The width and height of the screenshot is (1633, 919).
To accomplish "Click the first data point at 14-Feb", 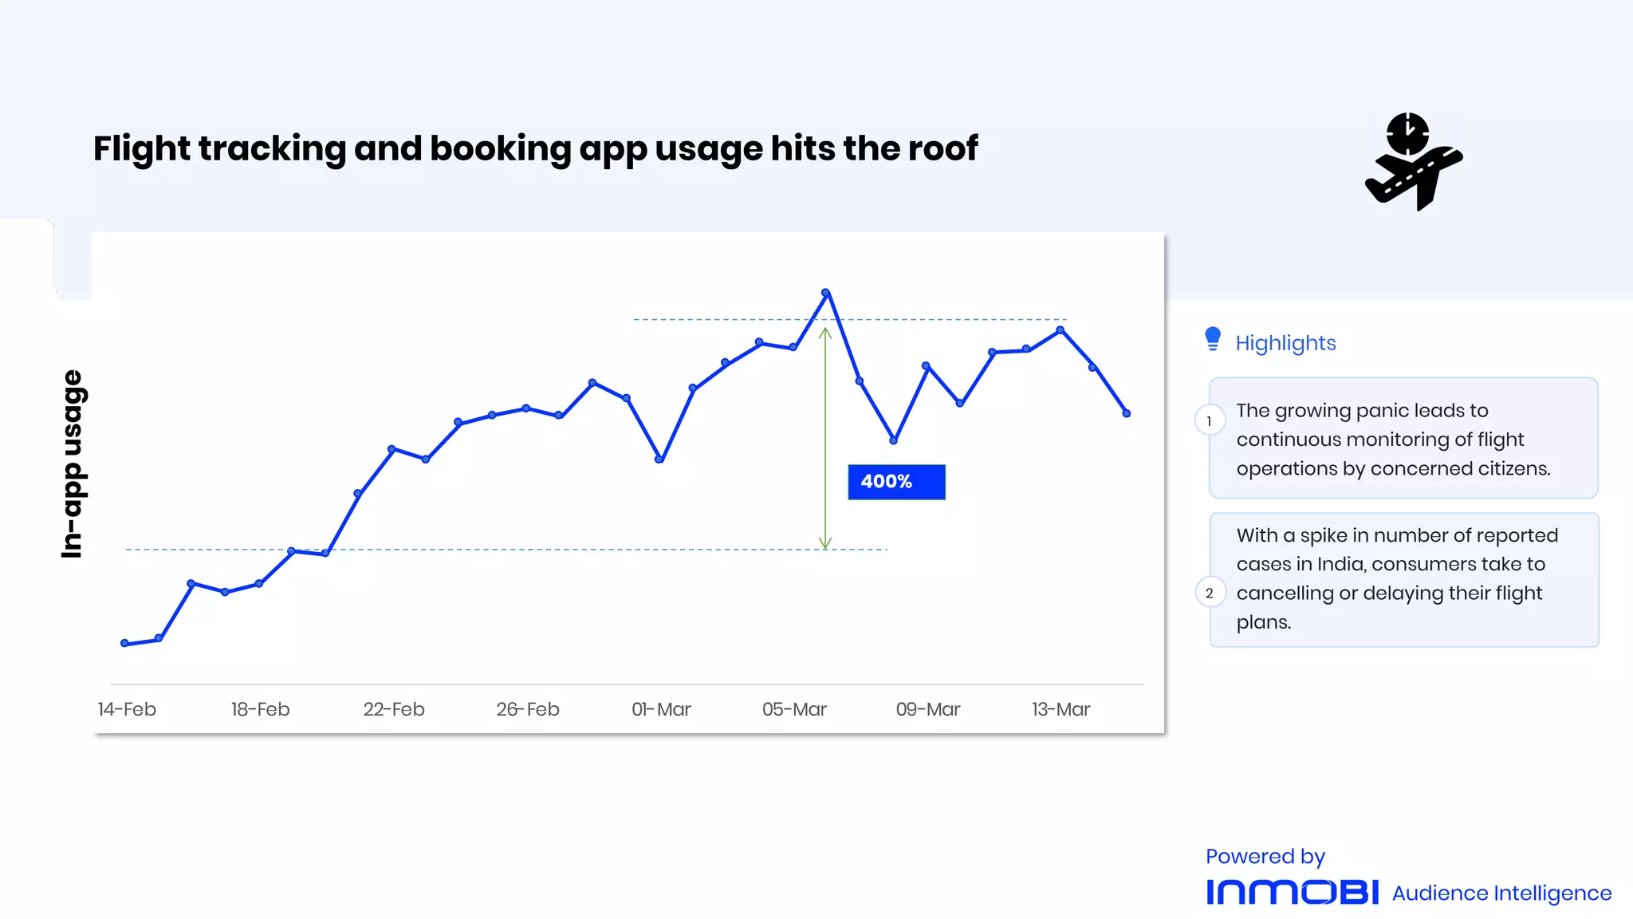I will point(124,643).
